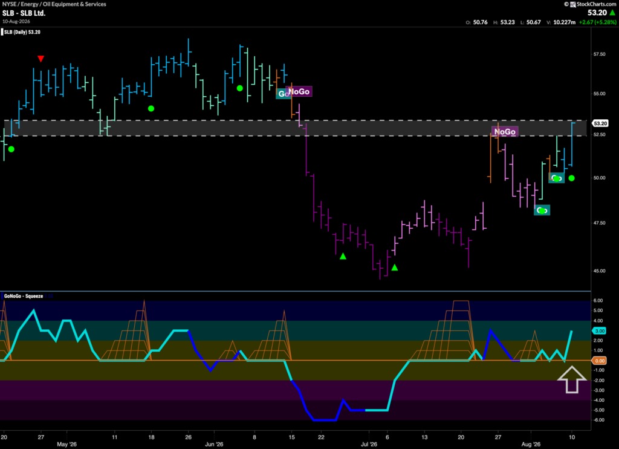This screenshot has width=619, height=449.
Task: Click the green dot marker below May 18 bars
Action: click(151, 108)
